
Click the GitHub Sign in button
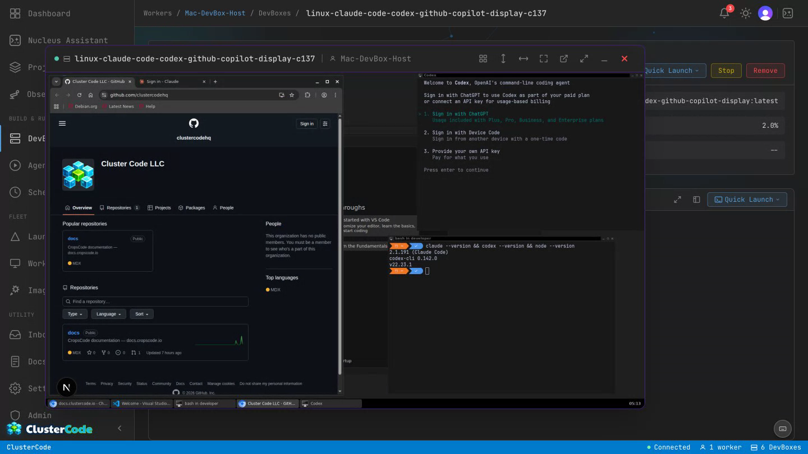pos(307,124)
